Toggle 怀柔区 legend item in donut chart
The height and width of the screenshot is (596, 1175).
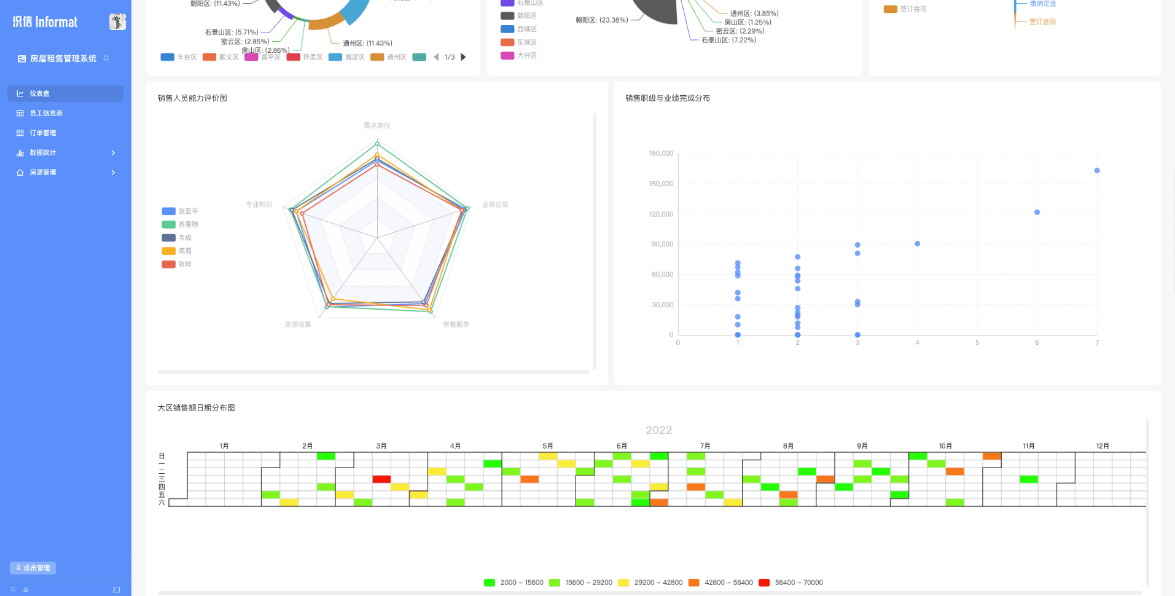coord(305,57)
